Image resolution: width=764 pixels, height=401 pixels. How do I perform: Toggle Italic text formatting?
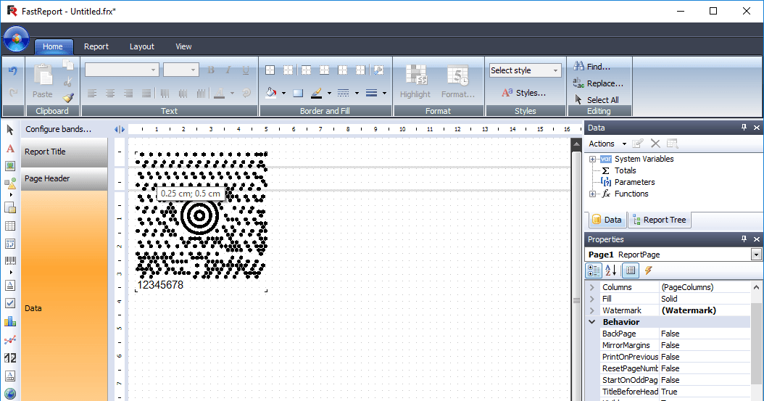tap(228, 70)
